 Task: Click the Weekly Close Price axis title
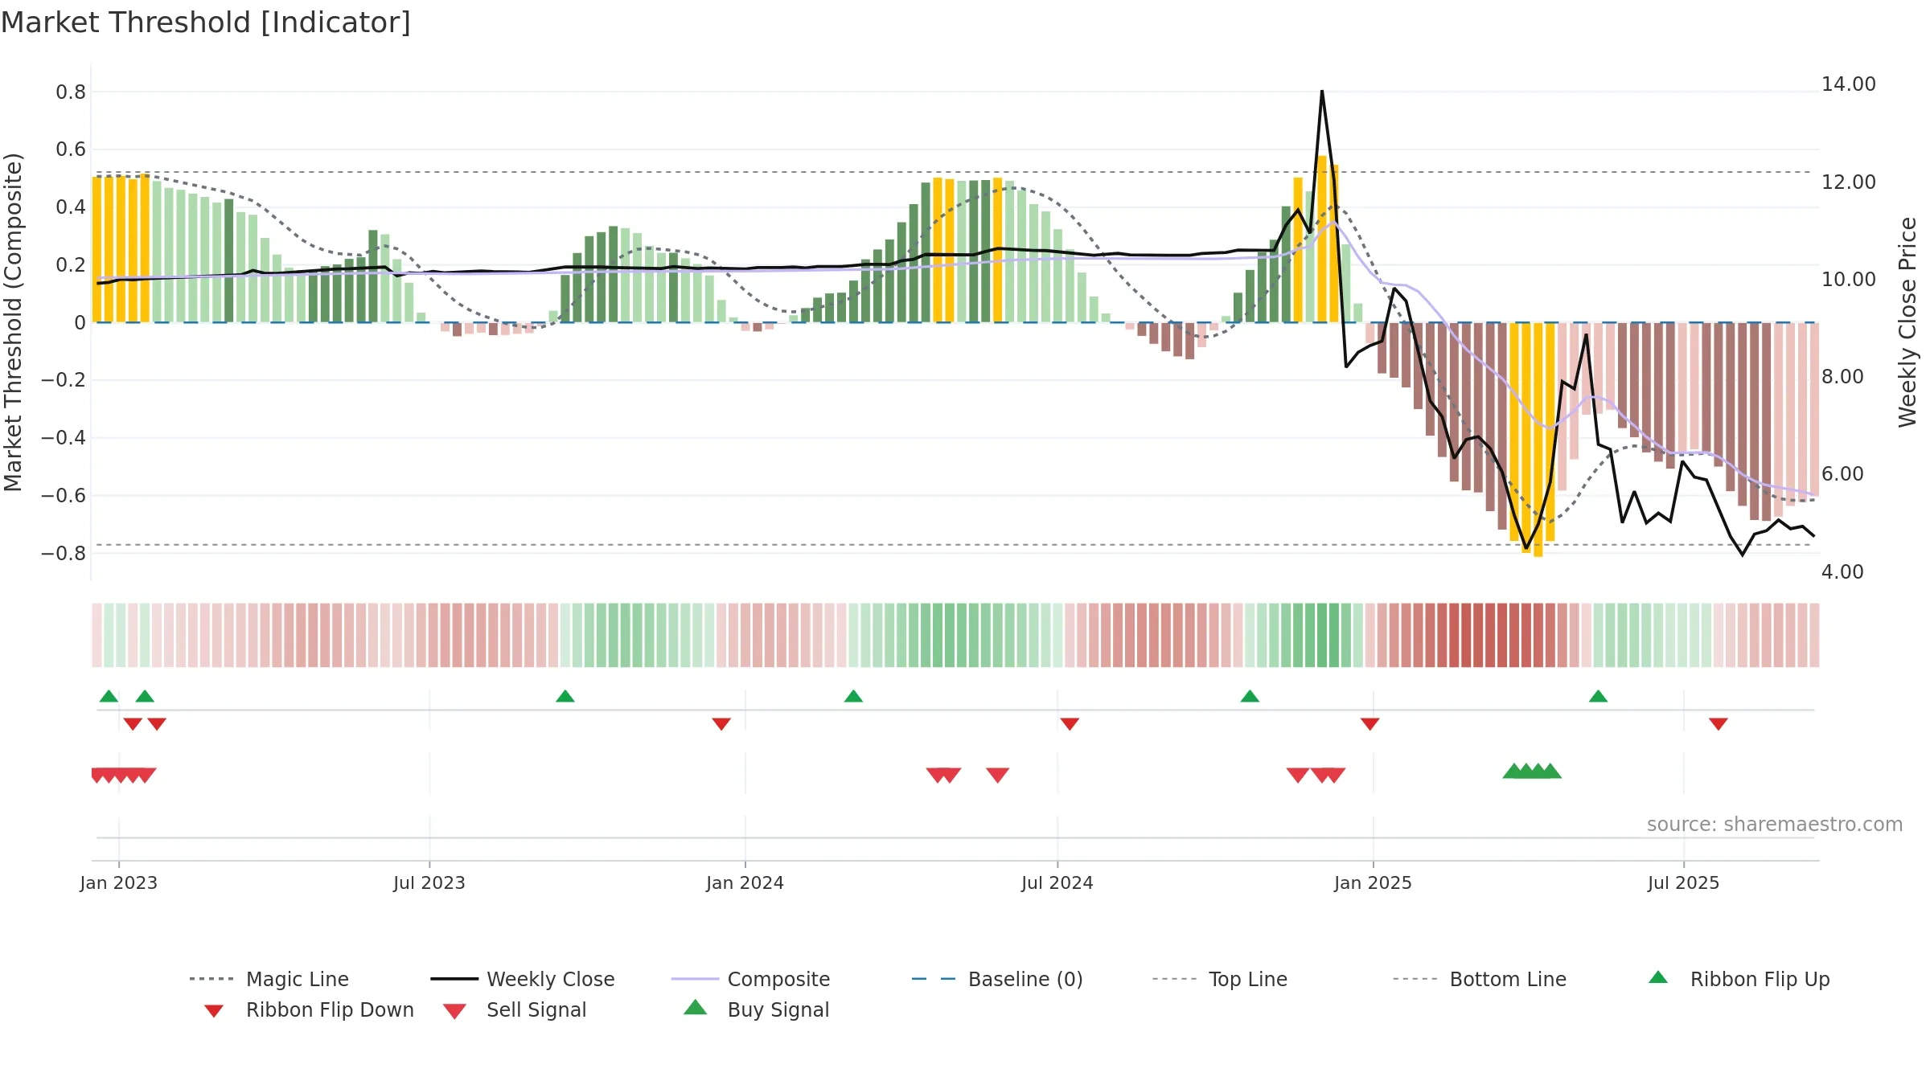pos(1907,322)
